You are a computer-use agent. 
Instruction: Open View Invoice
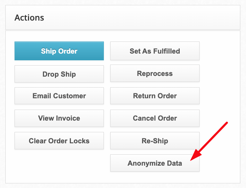(59, 118)
